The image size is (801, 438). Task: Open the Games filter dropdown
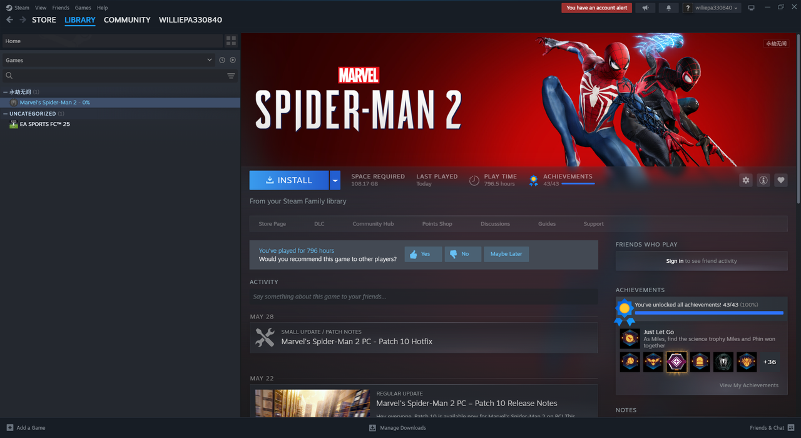[108, 60]
